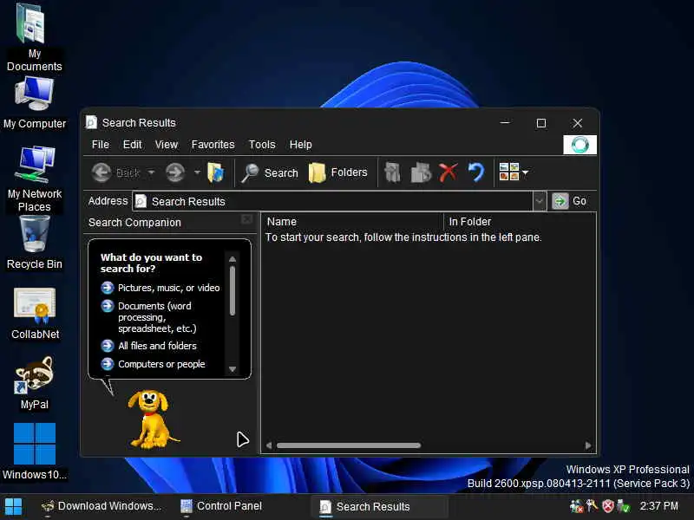
Task: Open Windows10 desktop icon
Action: point(34,451)
